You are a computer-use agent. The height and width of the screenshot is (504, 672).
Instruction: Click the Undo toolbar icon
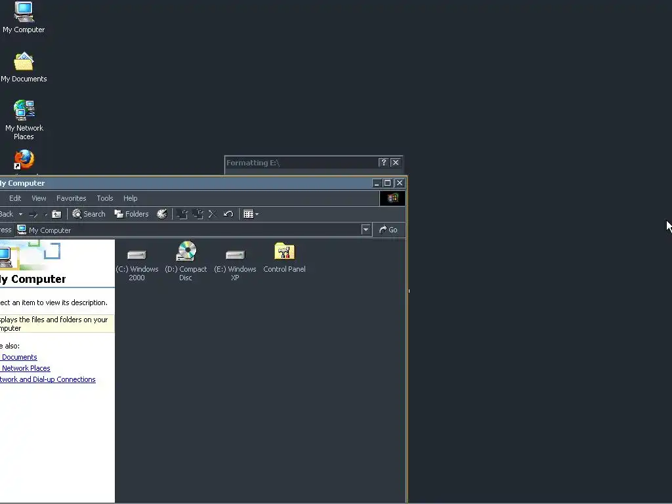pyautogui.click(x=228, y=214)
